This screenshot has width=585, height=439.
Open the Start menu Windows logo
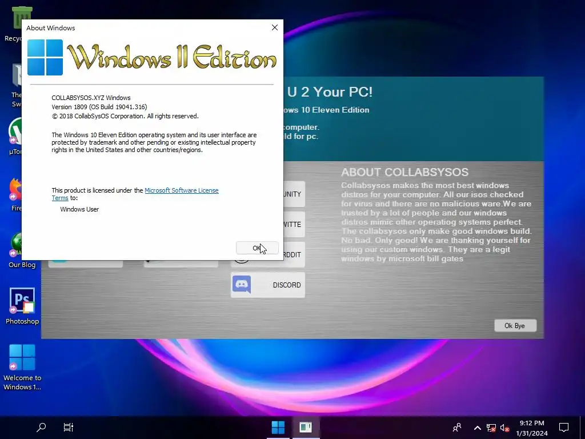click(278, 428)
